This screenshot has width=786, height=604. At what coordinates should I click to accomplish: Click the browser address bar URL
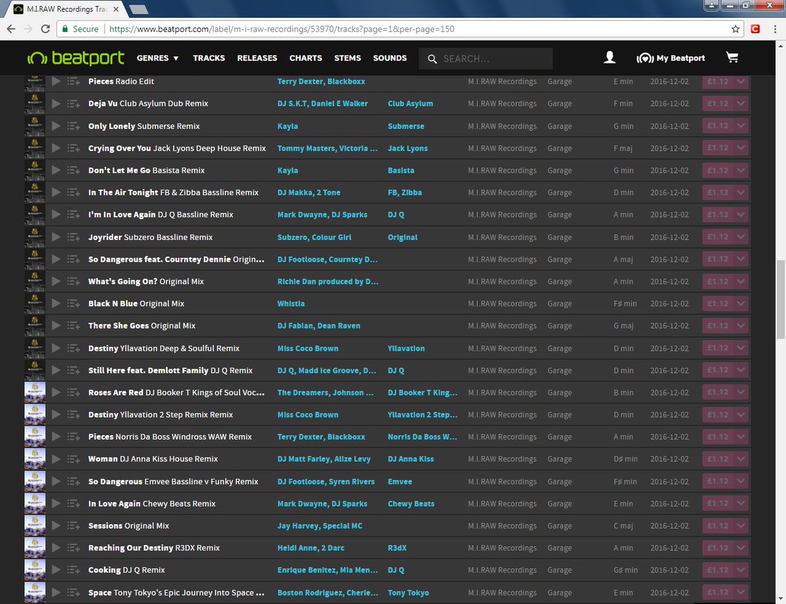tap(282, 29)
